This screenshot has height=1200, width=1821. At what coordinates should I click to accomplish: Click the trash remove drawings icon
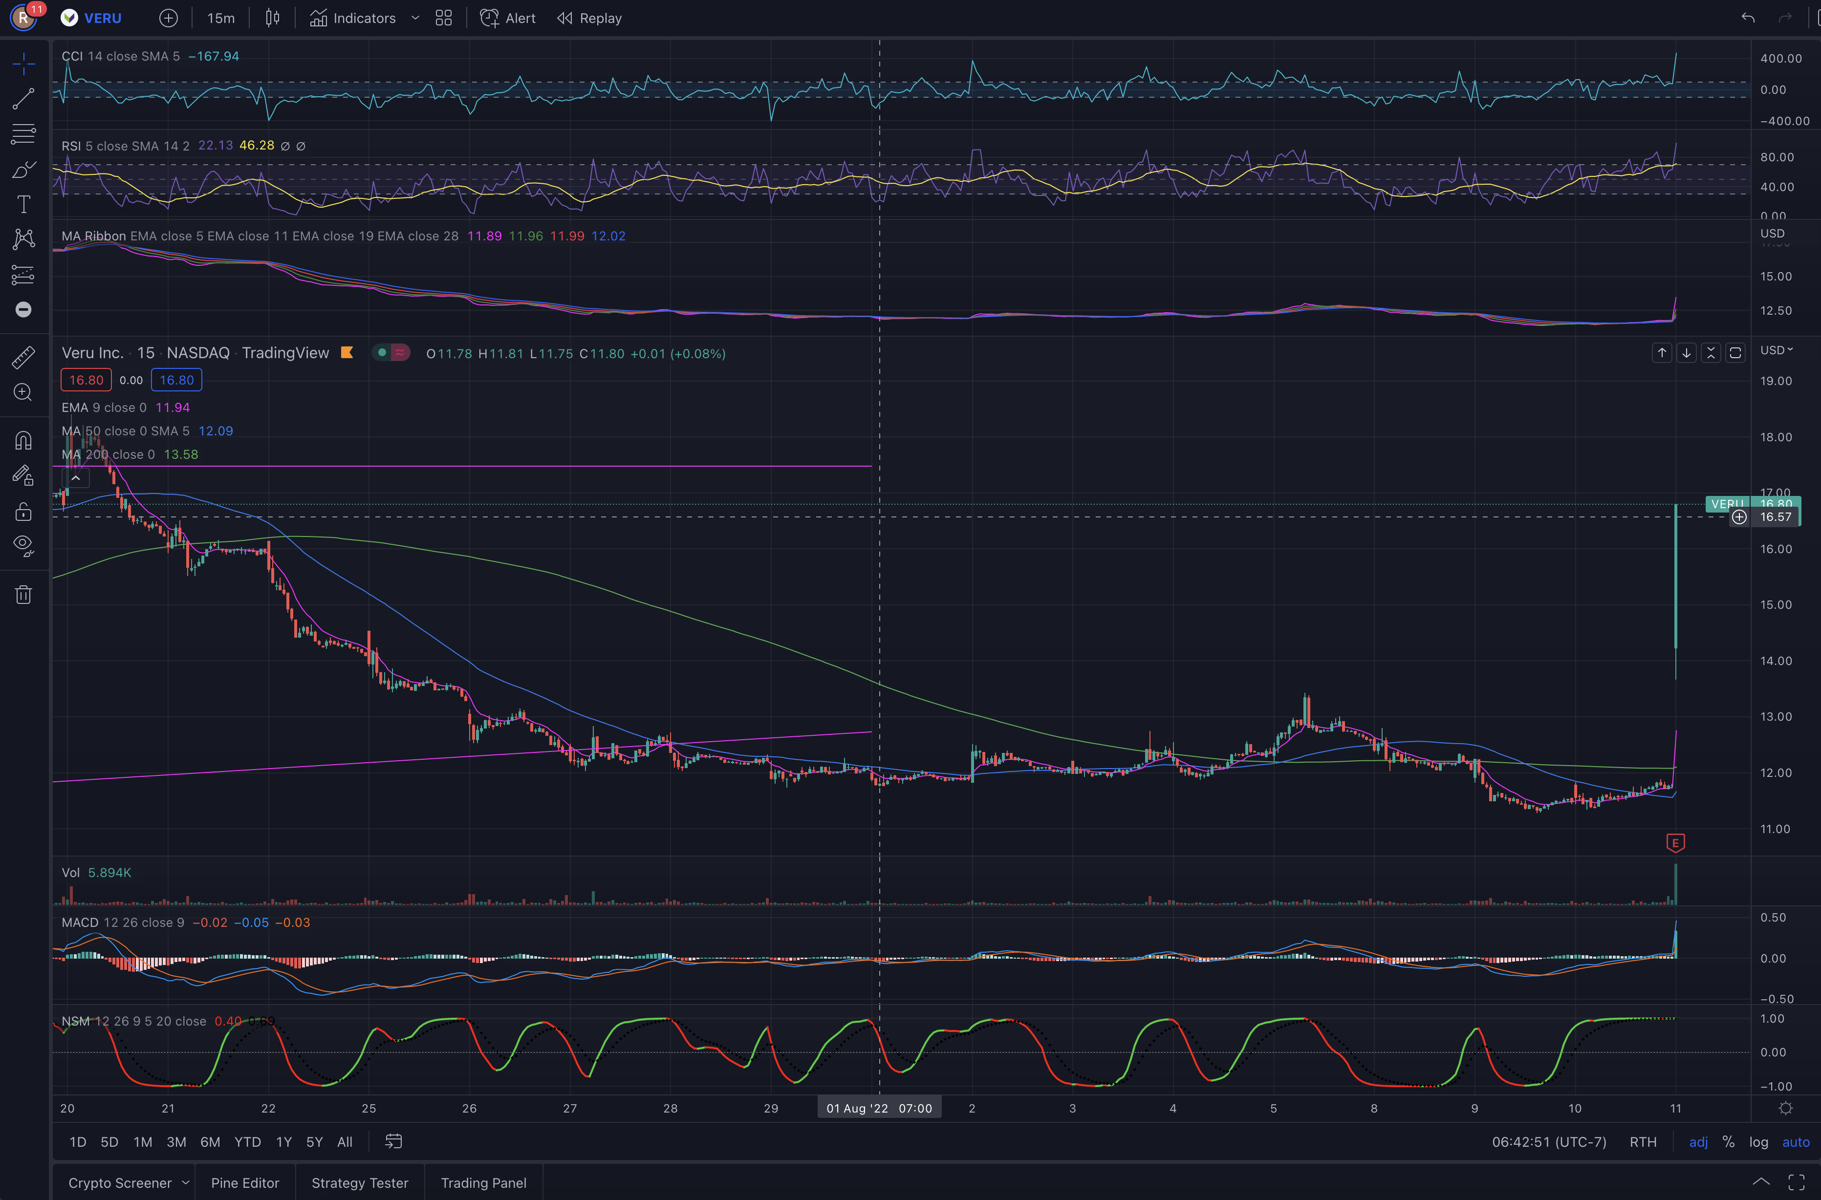(24, 595)
